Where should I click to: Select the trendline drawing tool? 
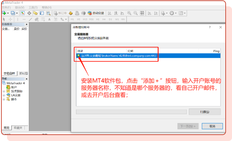pyautogui.click(x=30, y=19)
